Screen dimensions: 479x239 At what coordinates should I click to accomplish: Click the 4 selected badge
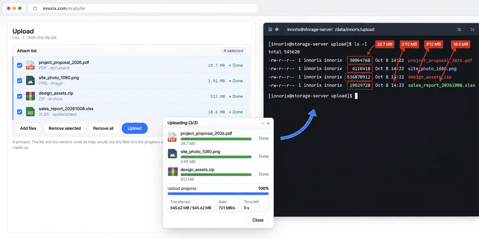pyautogui.click(x=233, y=51)
